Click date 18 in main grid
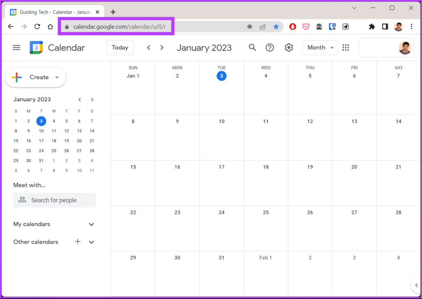Image resolution: width=422 pixels, height=299 pixels. pos(266,167)
